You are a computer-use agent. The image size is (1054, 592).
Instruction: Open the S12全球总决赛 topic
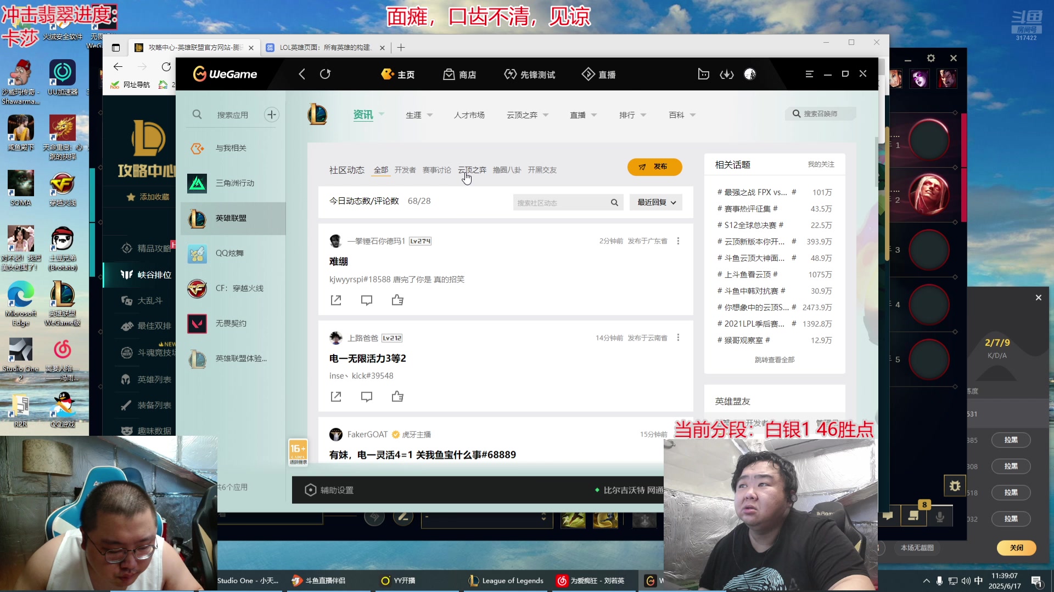pyautogui.click(x=750, y=225)
